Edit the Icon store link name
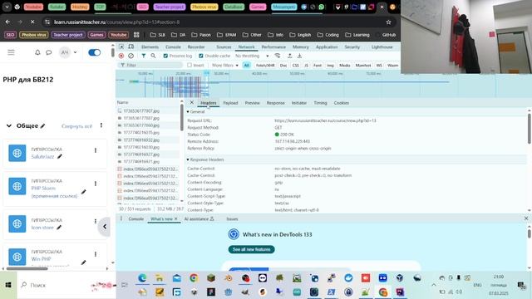The width and height of the screenshot is (532, 299). click(x=59, y=228)
